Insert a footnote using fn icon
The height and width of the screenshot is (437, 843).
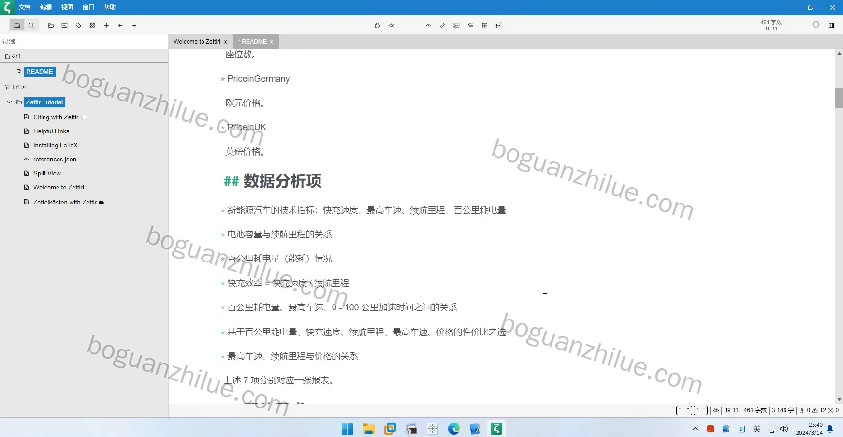coord(498,26)
